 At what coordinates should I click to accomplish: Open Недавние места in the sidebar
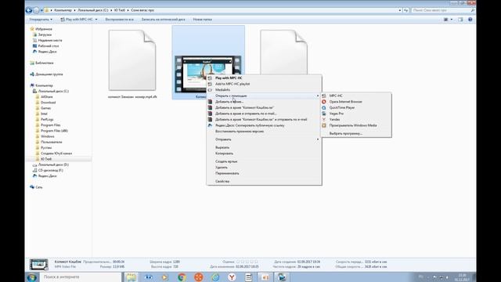pos(50,40)
